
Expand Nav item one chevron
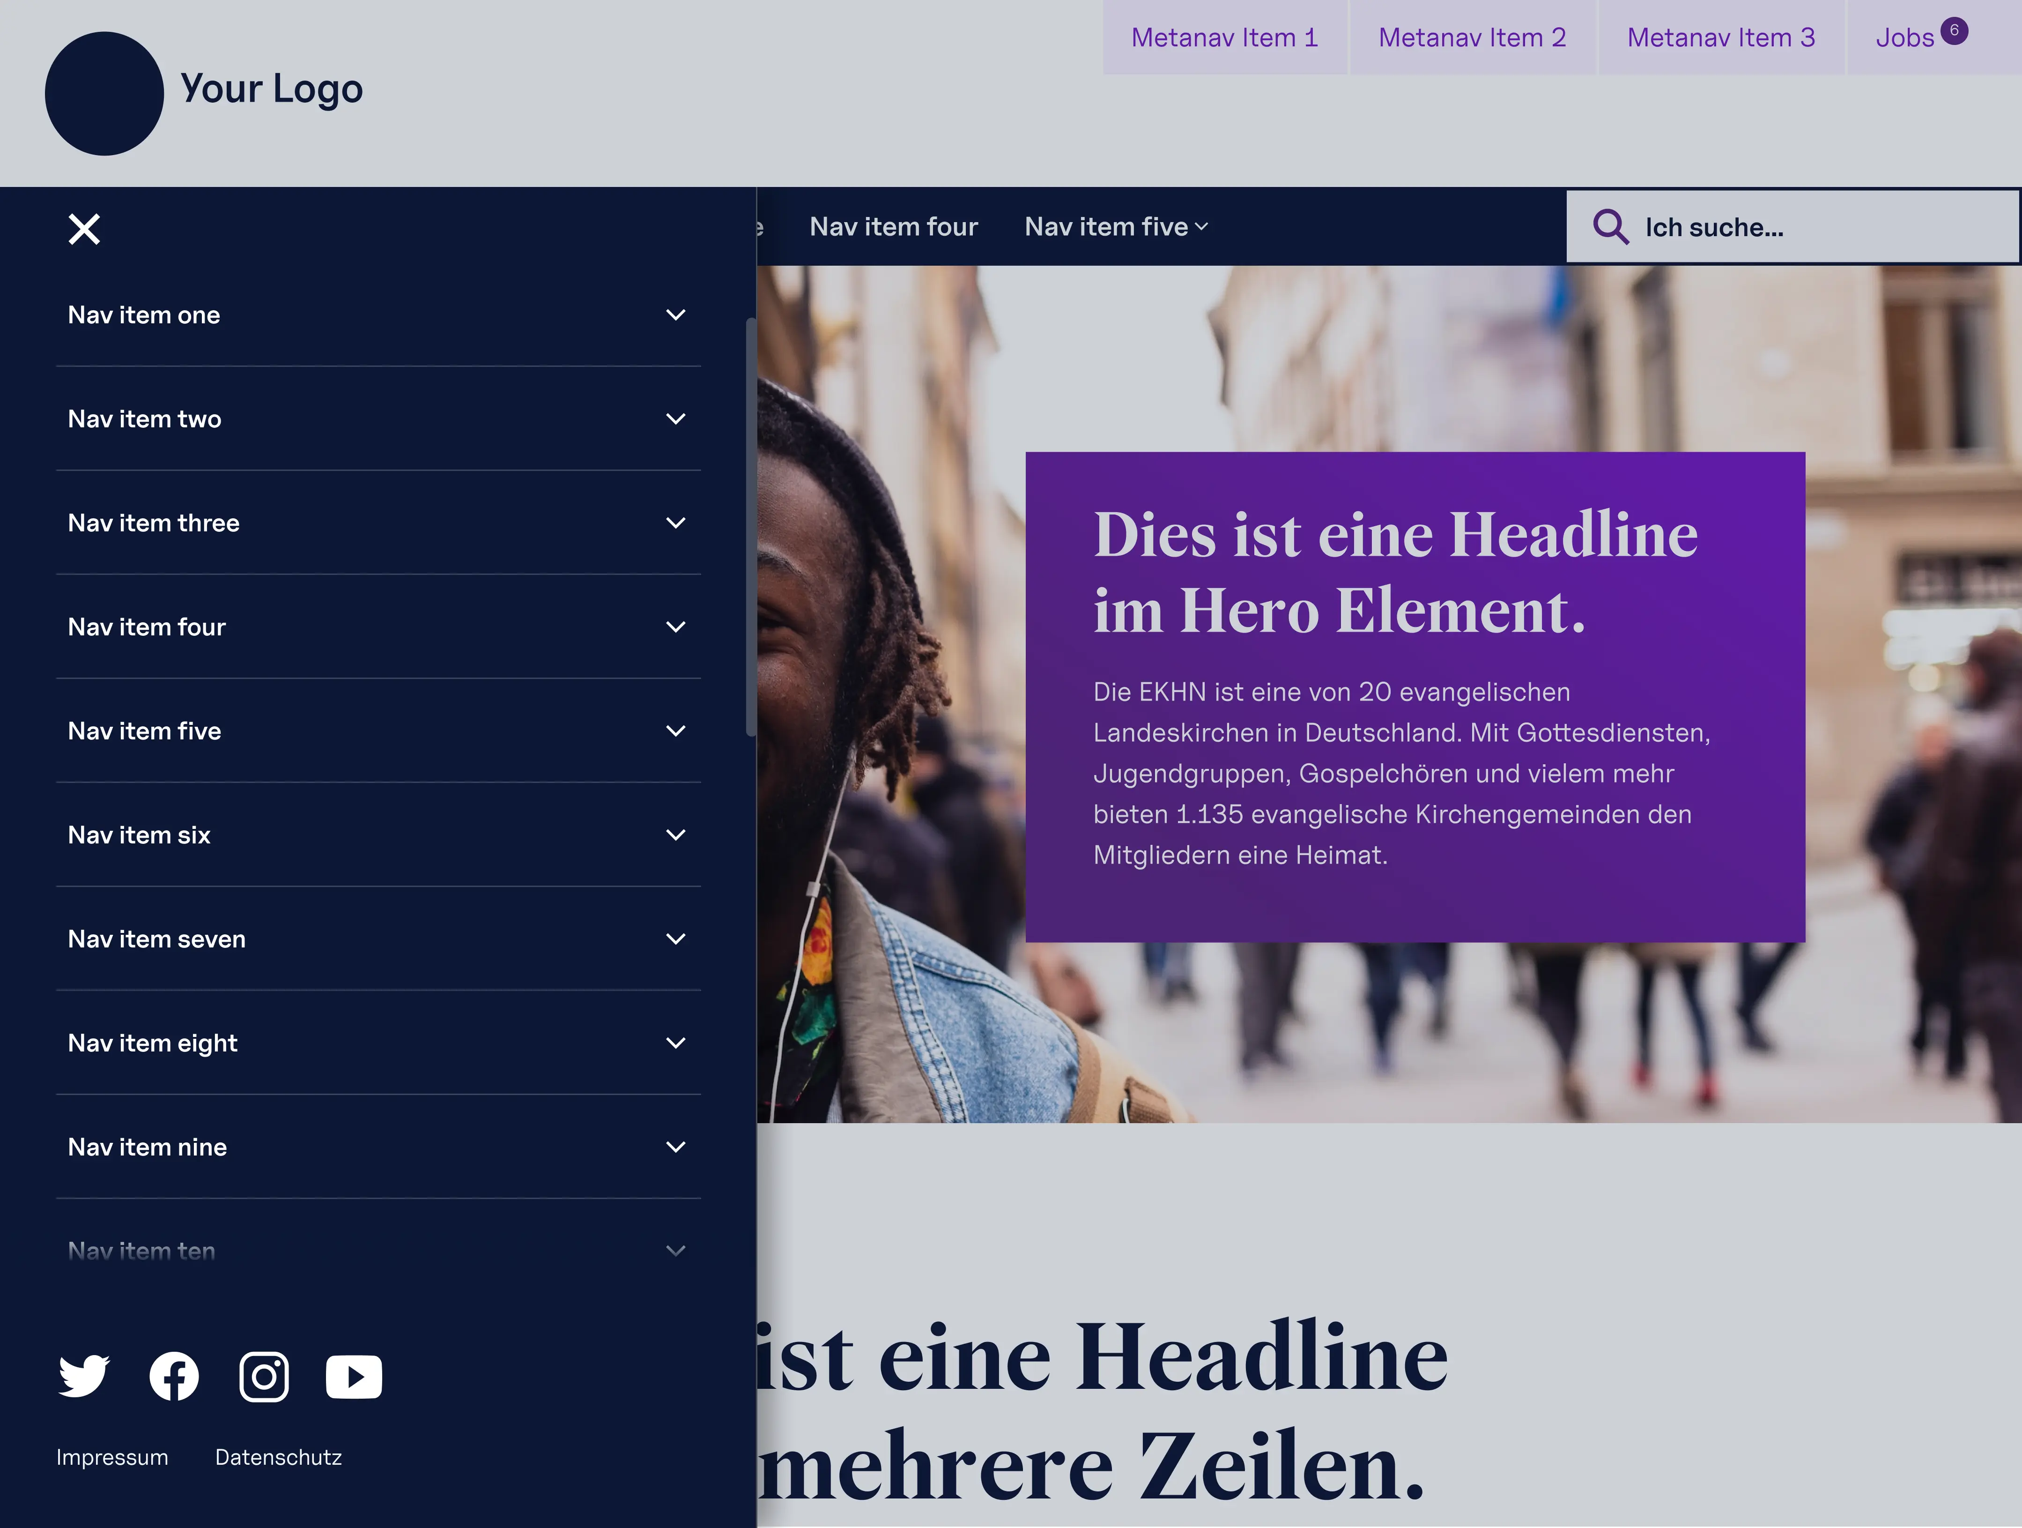click(675, 314)
